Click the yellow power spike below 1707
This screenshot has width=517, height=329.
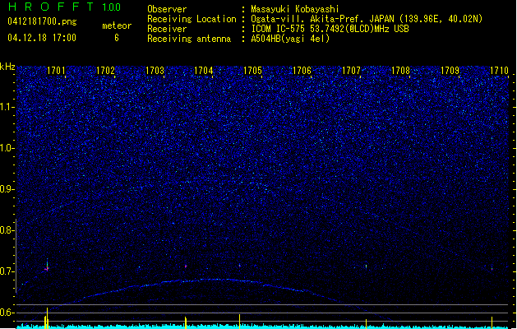366,323
